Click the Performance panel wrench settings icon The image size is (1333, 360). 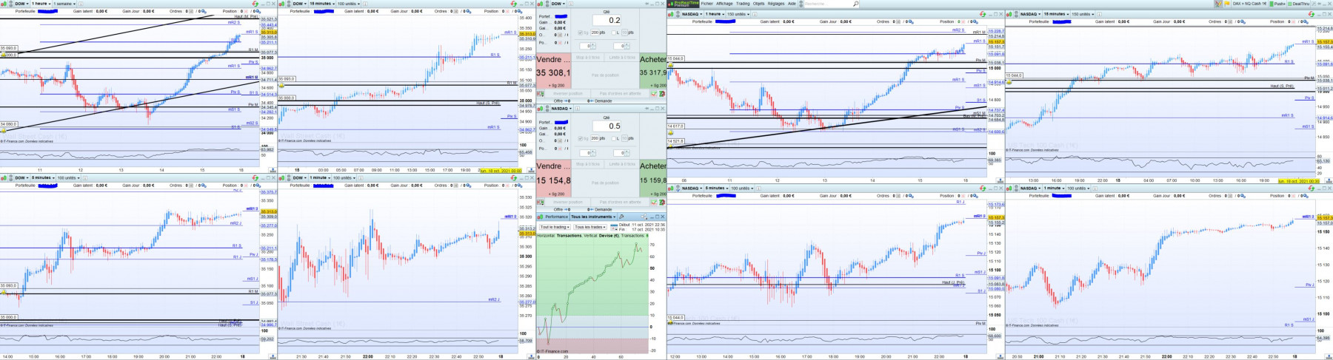[x=621, y=217]
